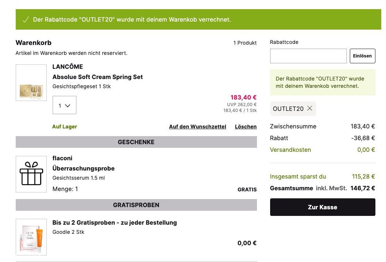Click the green OUTLET20 confirmation message box
This screenshot has height=262, width=386.
pos(322,82)
